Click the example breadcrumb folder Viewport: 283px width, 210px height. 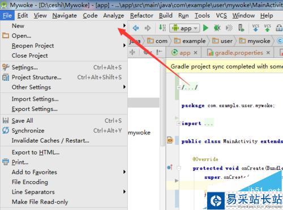pos(190,41)
